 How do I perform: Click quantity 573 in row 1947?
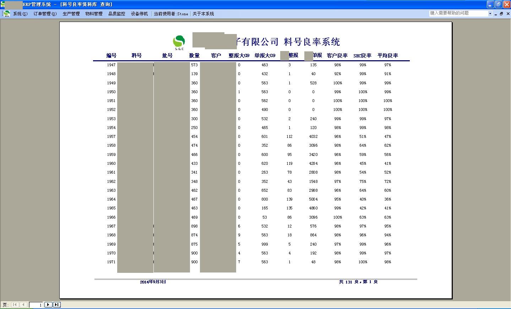(x=194, y=65)
